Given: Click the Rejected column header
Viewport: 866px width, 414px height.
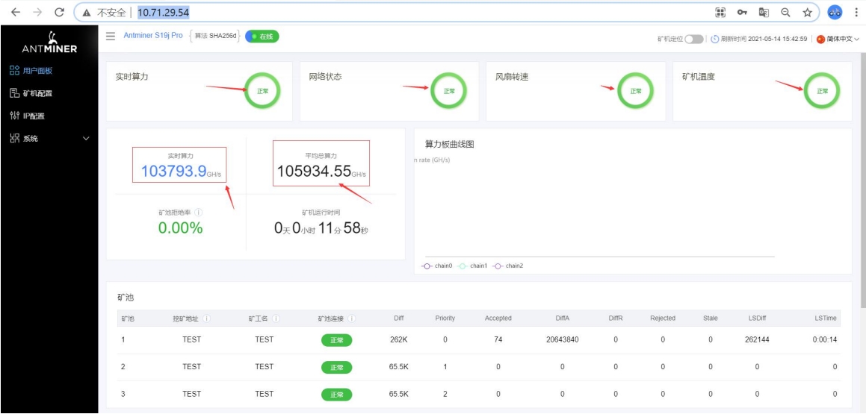Looking at the screenshot, I should pos(663,318).
